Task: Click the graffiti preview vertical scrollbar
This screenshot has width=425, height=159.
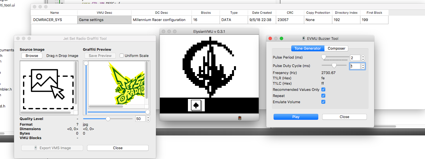Action: (146, 80)
